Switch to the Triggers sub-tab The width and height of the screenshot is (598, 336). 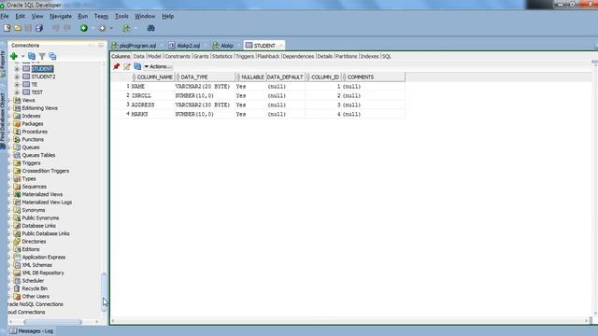(x=245, y=56)
